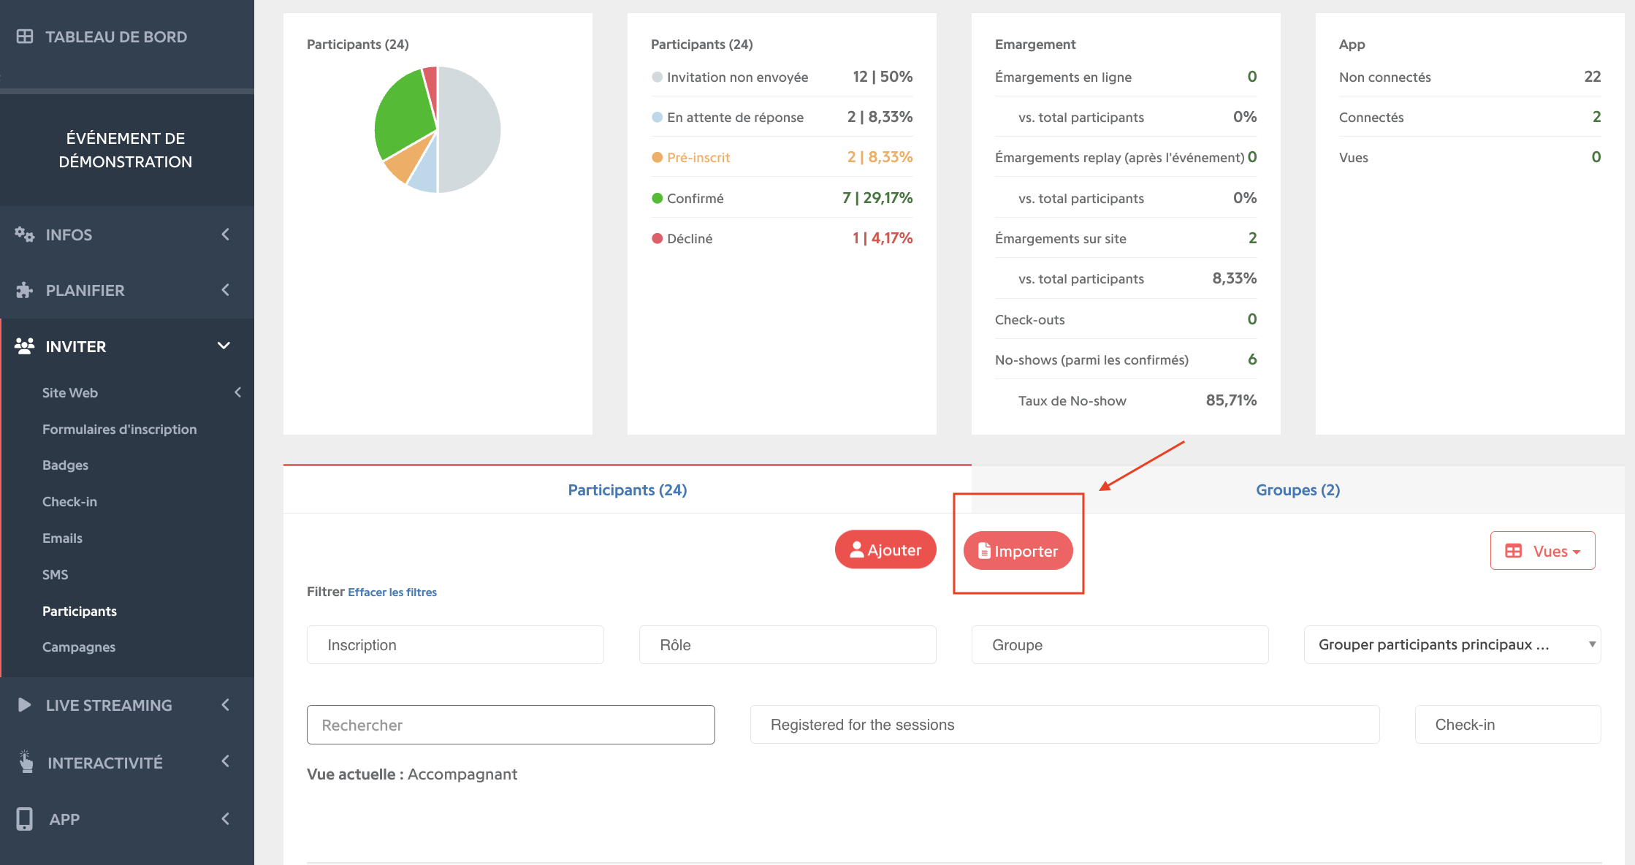This screenshot has width=1635, height=865.
Task: Open the Grouper participants principaux dropdown
Action: click(1452, 644)
